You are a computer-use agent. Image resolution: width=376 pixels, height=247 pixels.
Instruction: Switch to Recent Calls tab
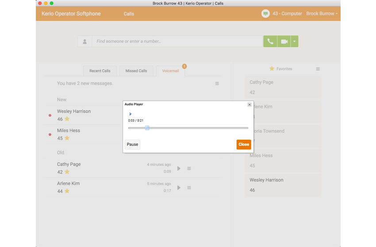(x=100, y=71)
